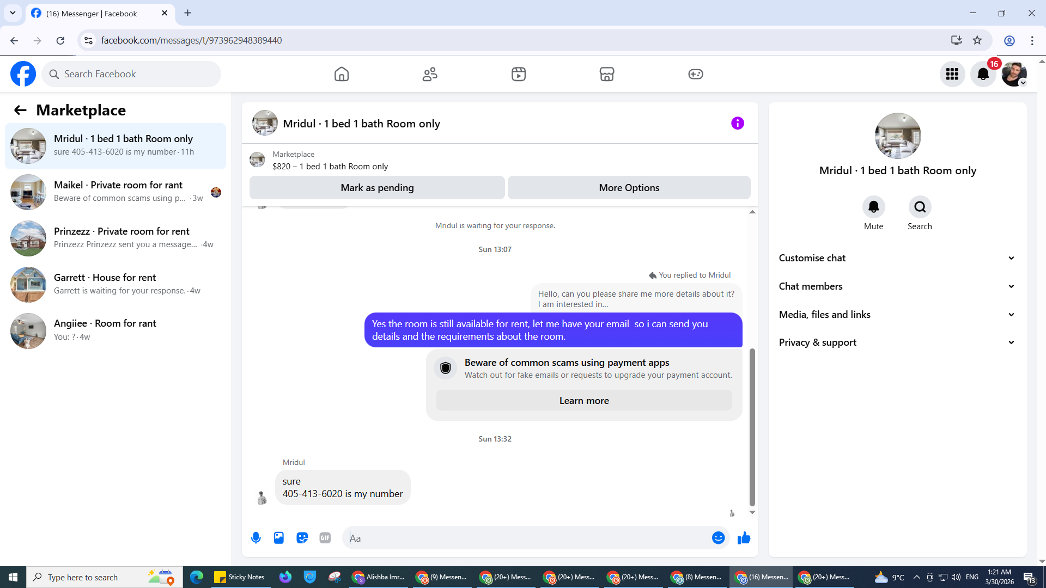1046x588 pixels.
Task: Click the Mark as pending button
Action: pyautogui.click(x=377, y=188)
